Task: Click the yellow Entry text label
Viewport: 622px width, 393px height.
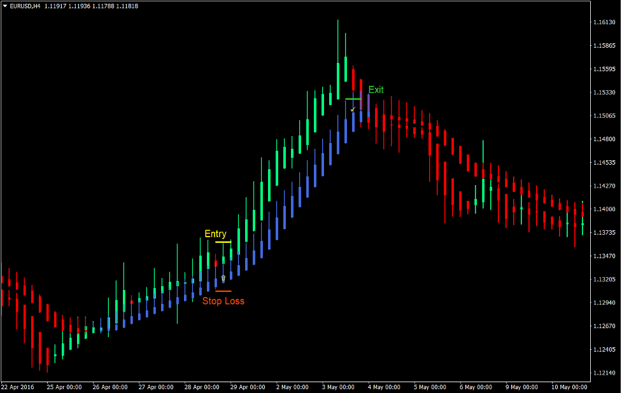Action: 215,234
